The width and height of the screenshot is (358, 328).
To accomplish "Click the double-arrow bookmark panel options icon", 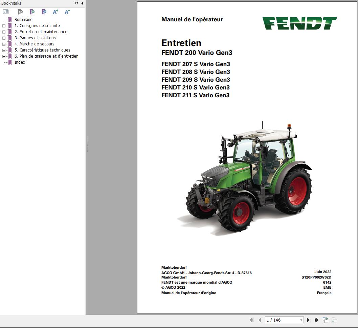I will [x=77, y=3].
